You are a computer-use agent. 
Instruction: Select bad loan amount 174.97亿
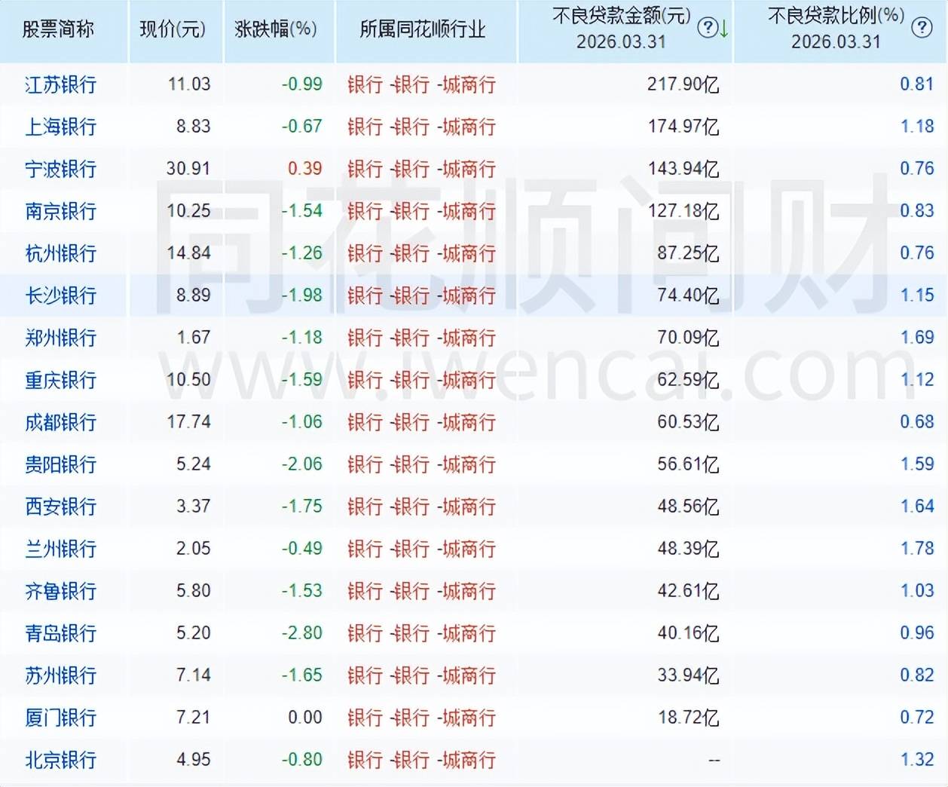click(x=683, y=127)
